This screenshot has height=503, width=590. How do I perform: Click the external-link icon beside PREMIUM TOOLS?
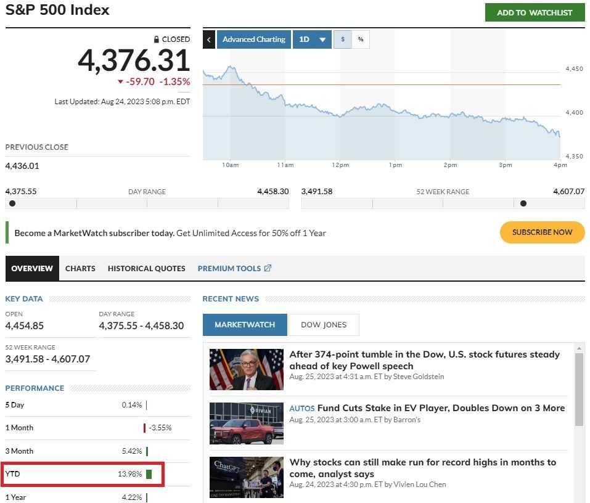[267, 268]
